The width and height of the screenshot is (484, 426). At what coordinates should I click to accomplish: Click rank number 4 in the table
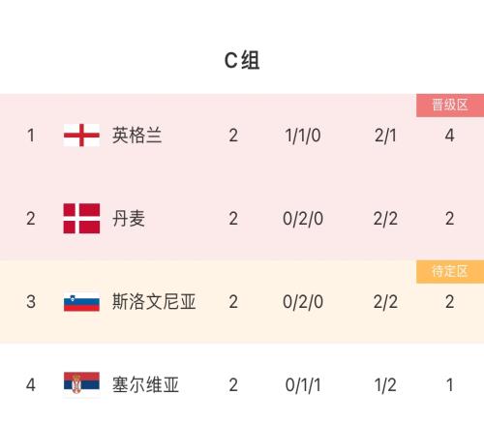31,385
